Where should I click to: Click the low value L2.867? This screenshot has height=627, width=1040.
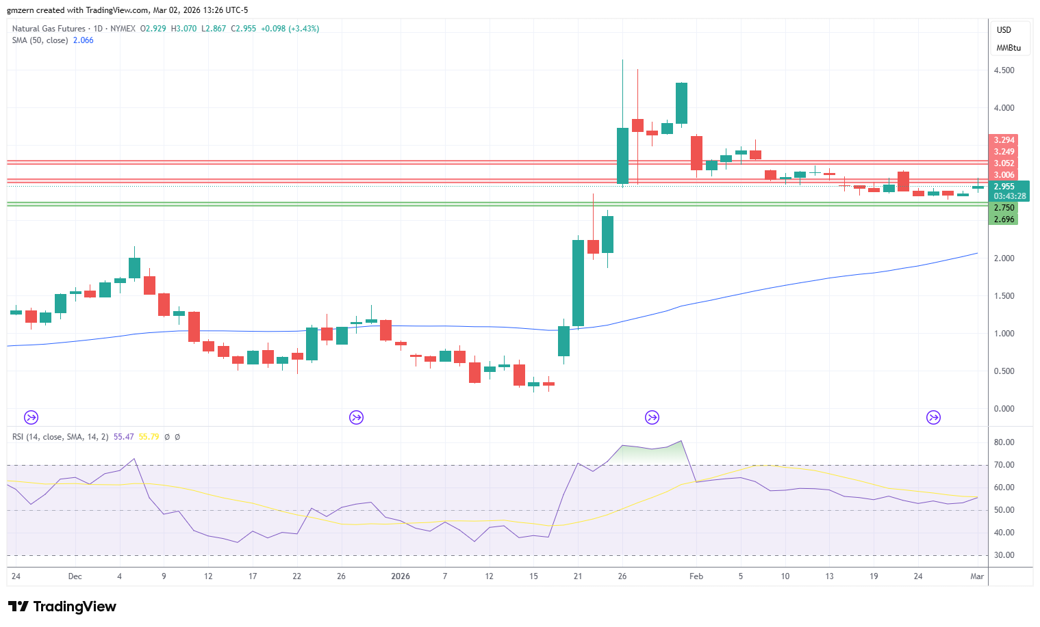coord(214,29)
